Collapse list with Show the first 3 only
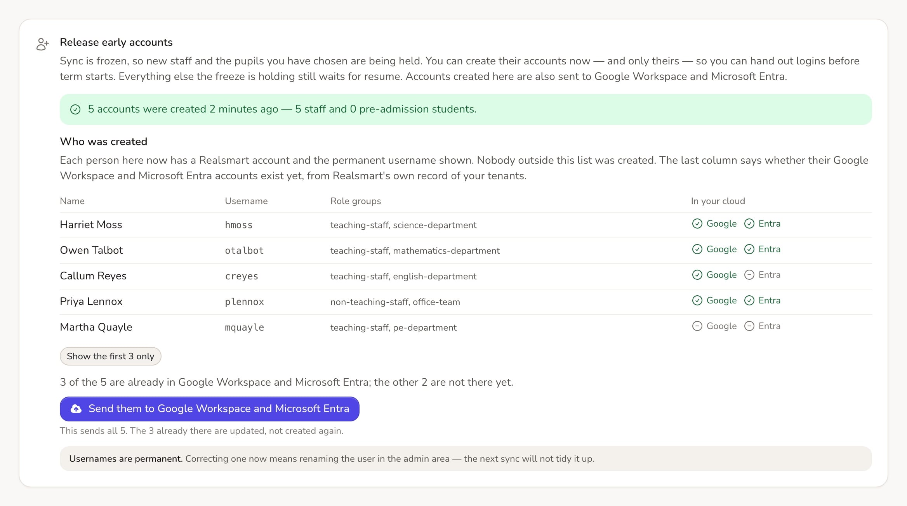This screenshot has width=907, height=506. click(110, 356)
